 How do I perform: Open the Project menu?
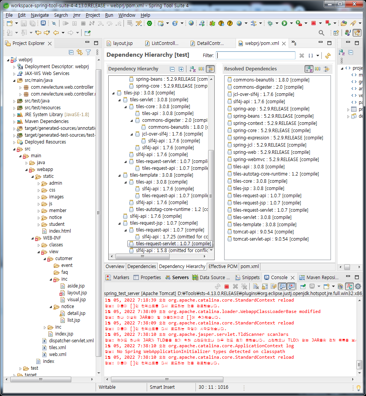[93, 15]
